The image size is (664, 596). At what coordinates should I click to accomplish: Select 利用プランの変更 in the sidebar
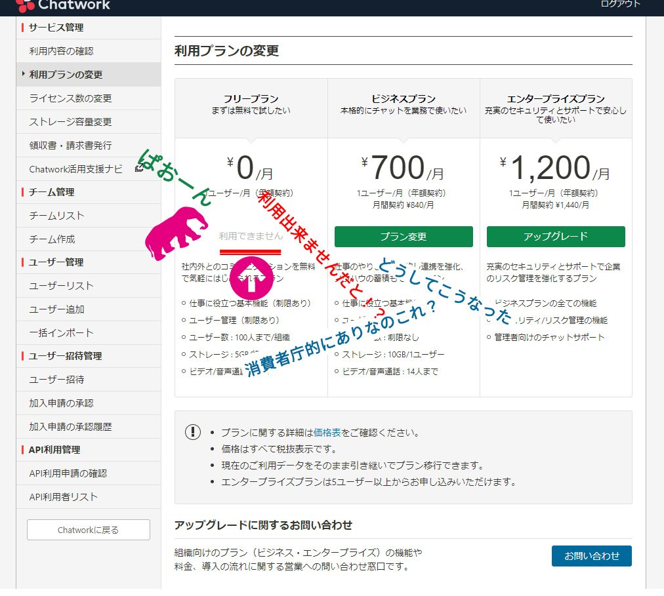pyautogui.click(x=89, y=75)
